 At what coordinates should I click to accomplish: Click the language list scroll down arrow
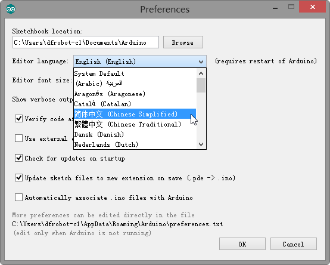tap(201, 144)
